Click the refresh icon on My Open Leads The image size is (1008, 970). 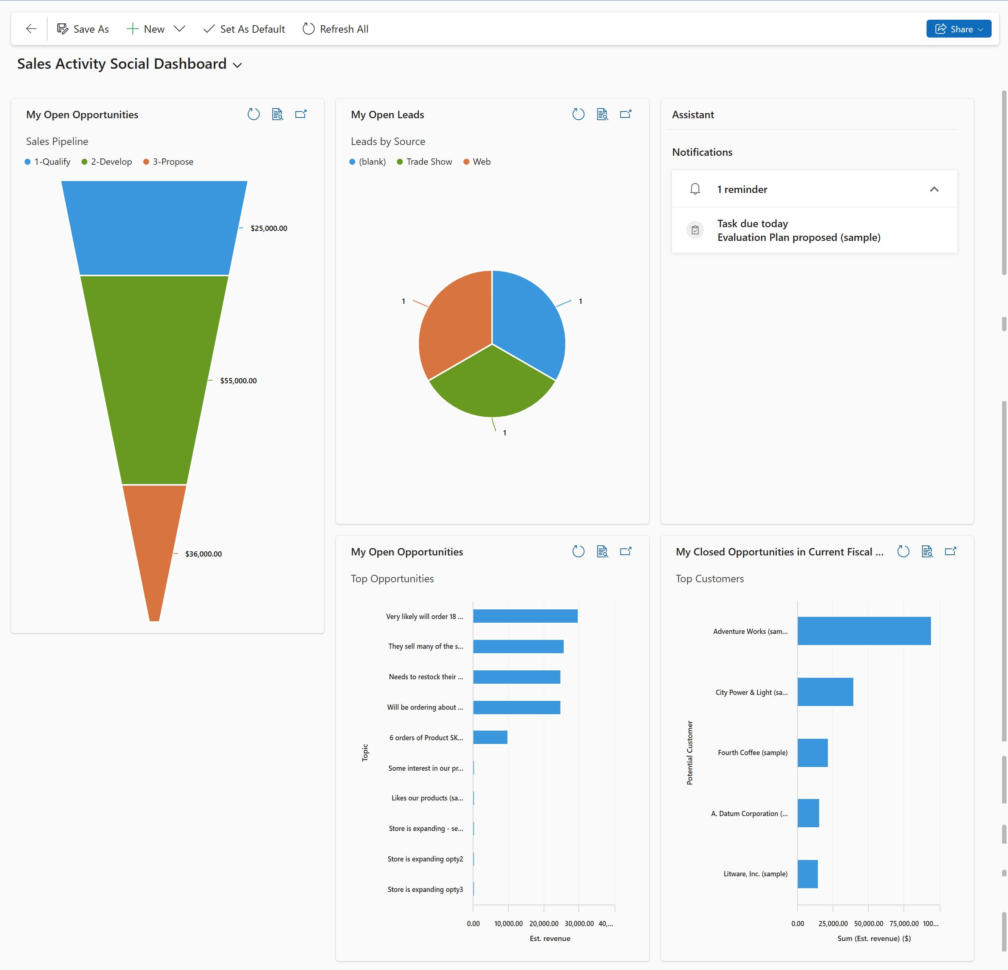(x=577, y=114)
